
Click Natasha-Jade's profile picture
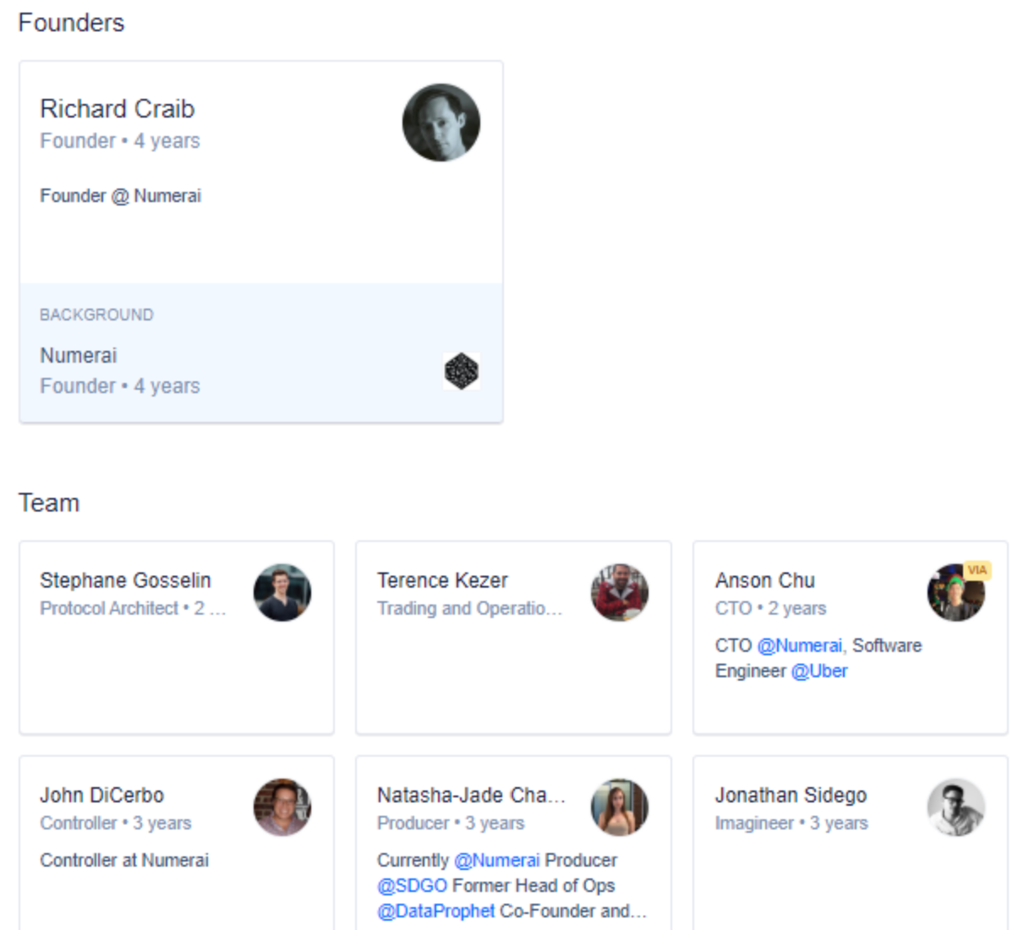620,807
